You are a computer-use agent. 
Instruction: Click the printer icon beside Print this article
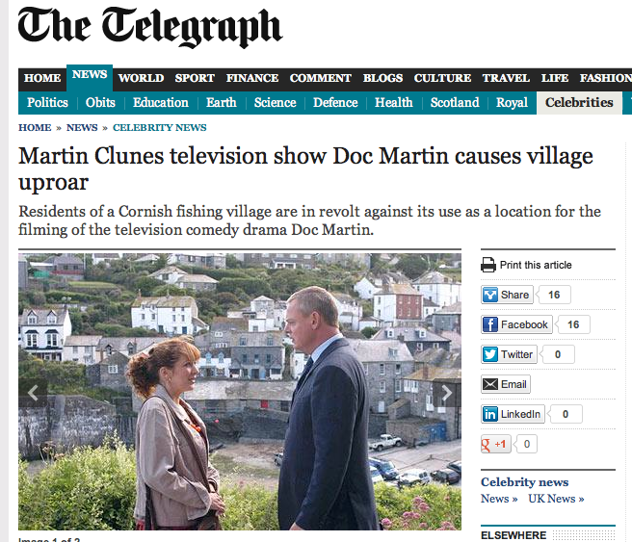tap(488, 265)
